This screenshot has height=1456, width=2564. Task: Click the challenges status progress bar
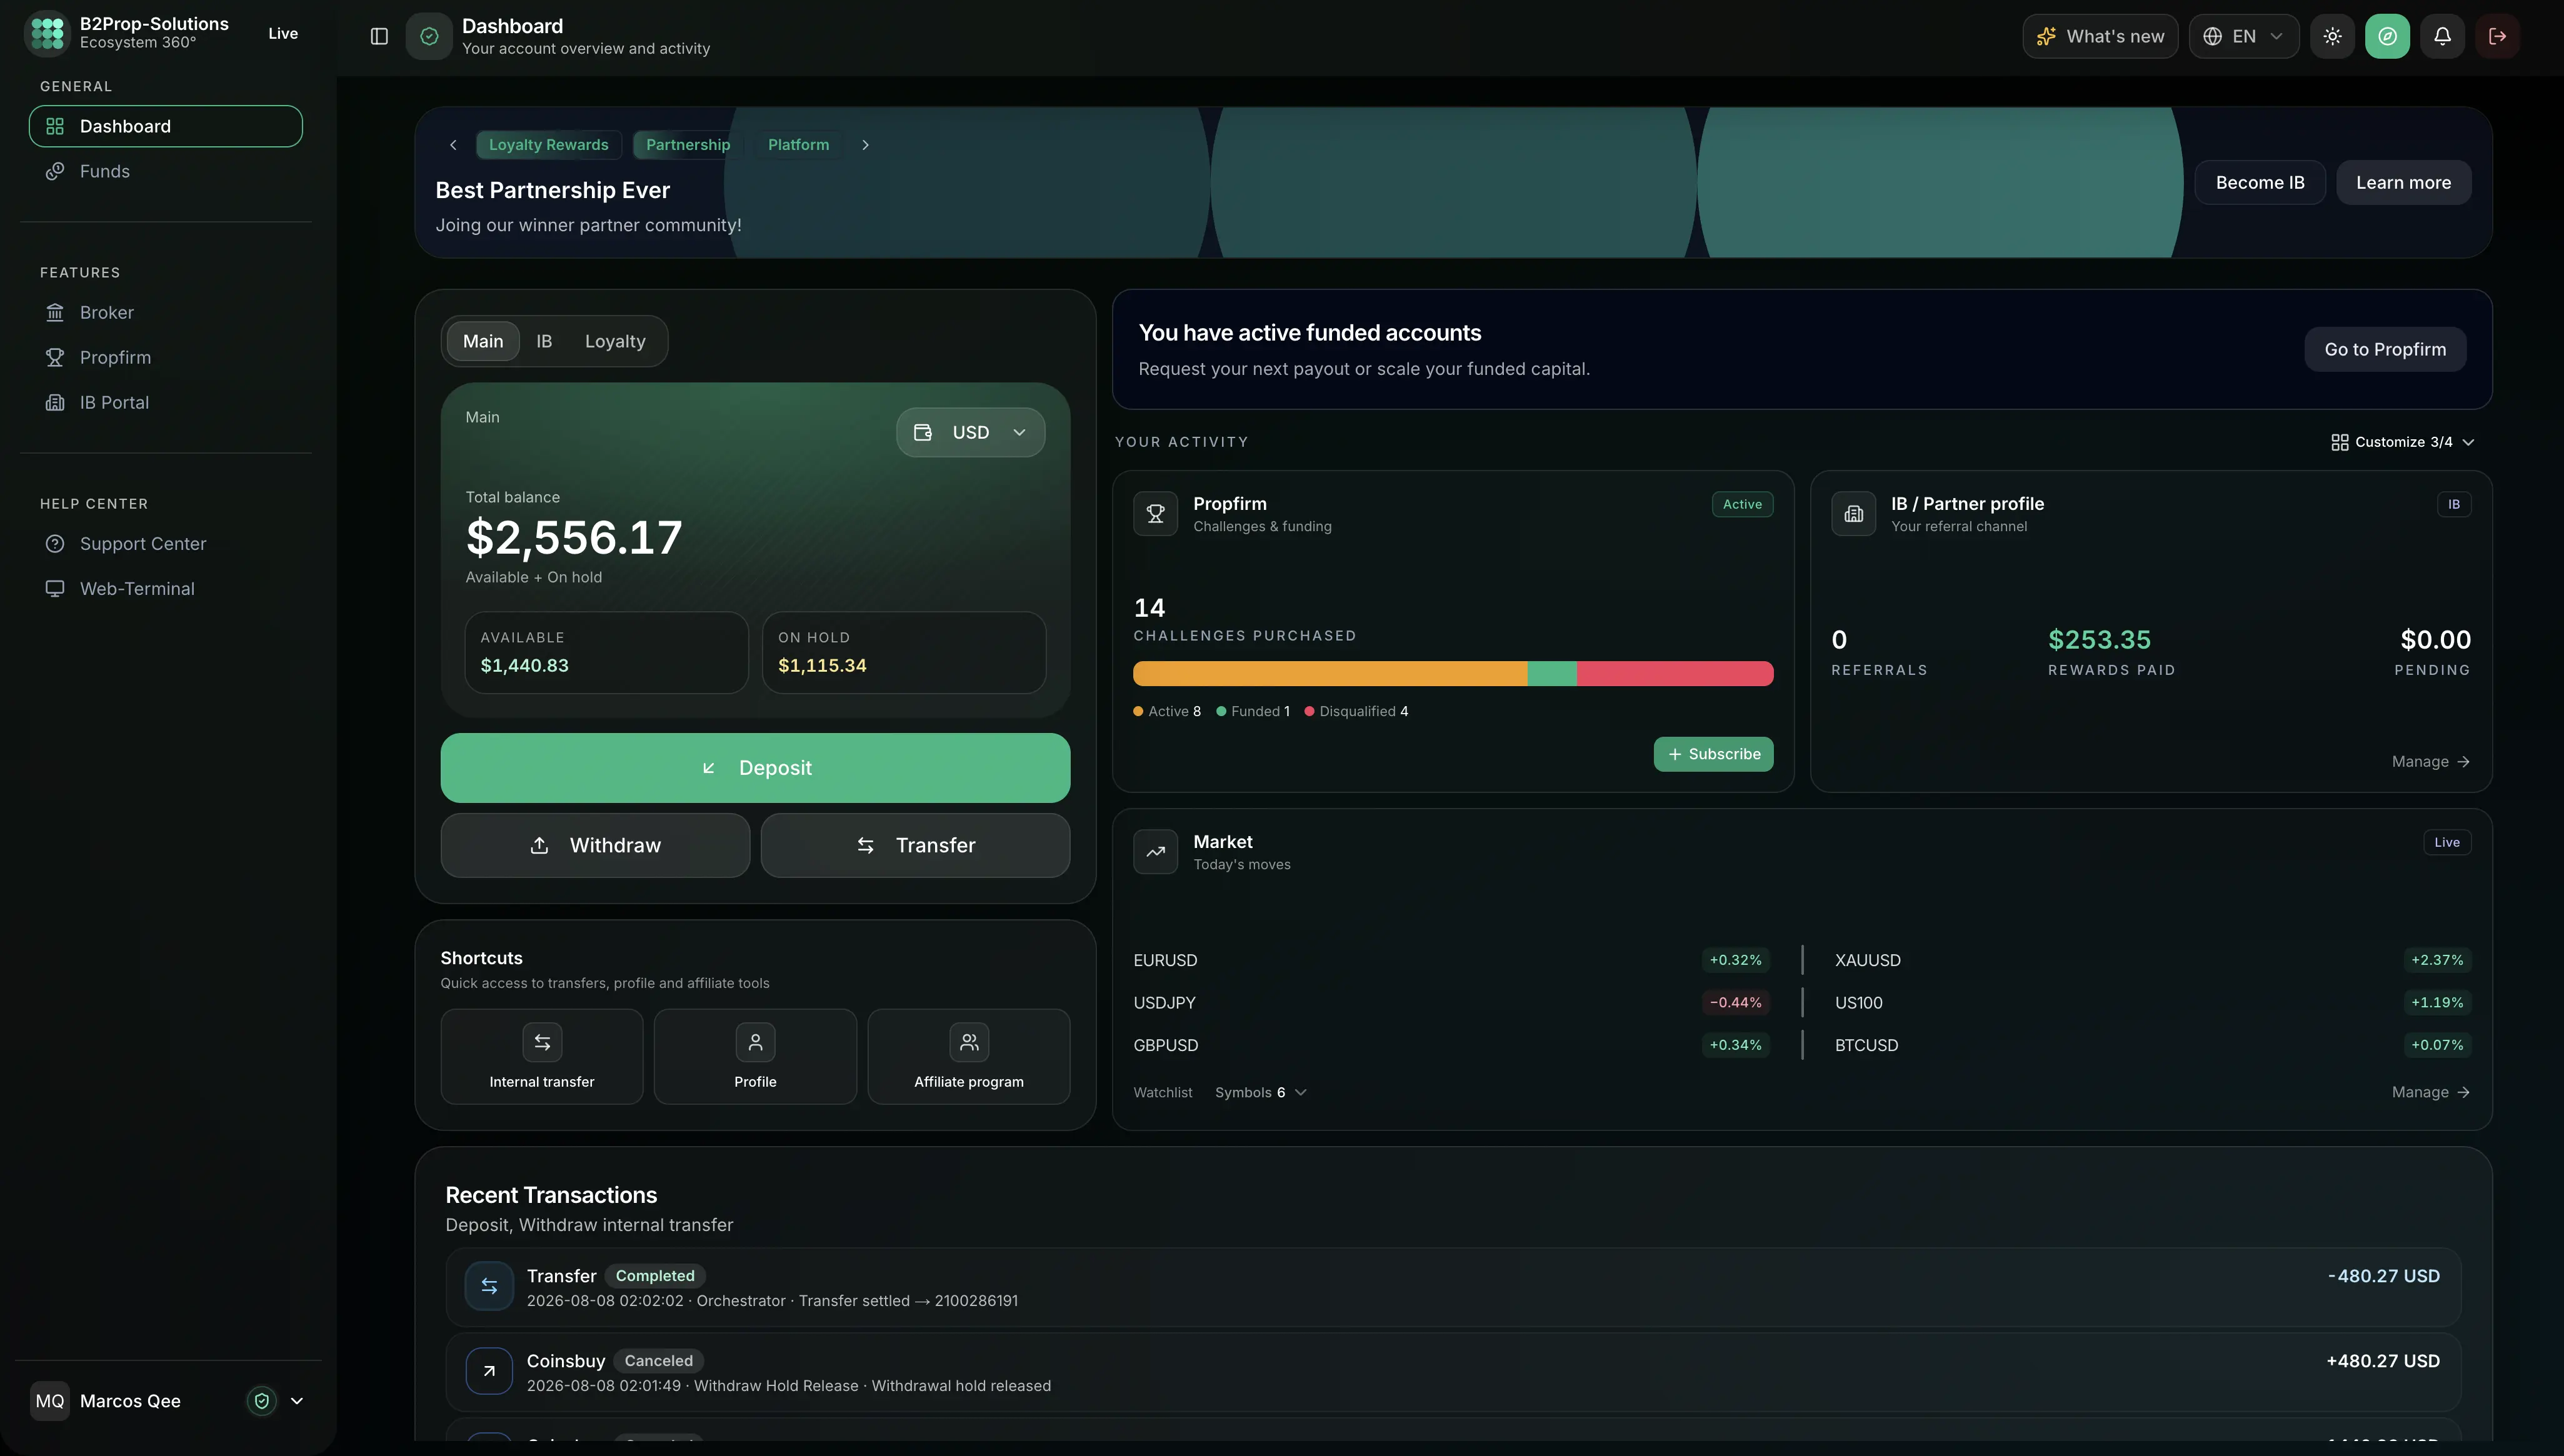(x=1453, y=673)
